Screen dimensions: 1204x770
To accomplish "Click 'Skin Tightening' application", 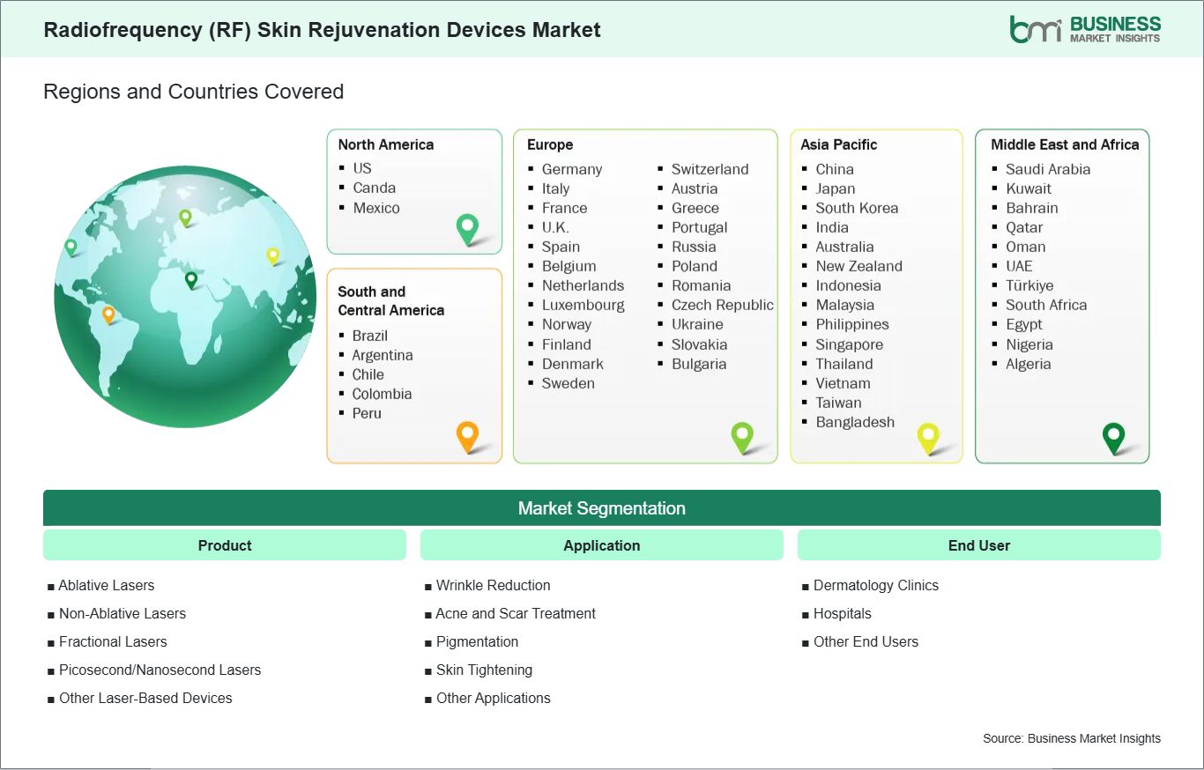I will coord(484,670).
